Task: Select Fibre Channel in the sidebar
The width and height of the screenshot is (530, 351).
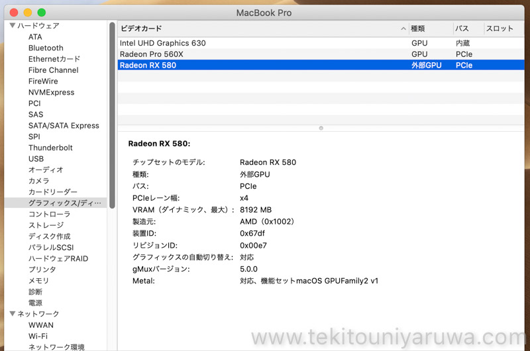Action: (54, 70)
